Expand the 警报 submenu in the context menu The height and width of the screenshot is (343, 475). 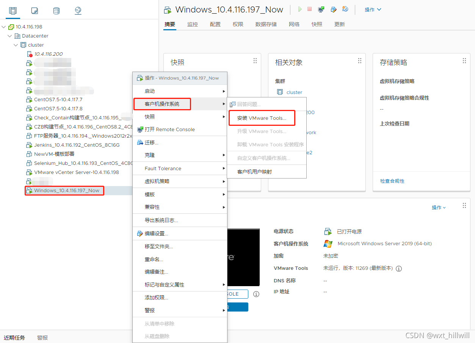(180, 310)
